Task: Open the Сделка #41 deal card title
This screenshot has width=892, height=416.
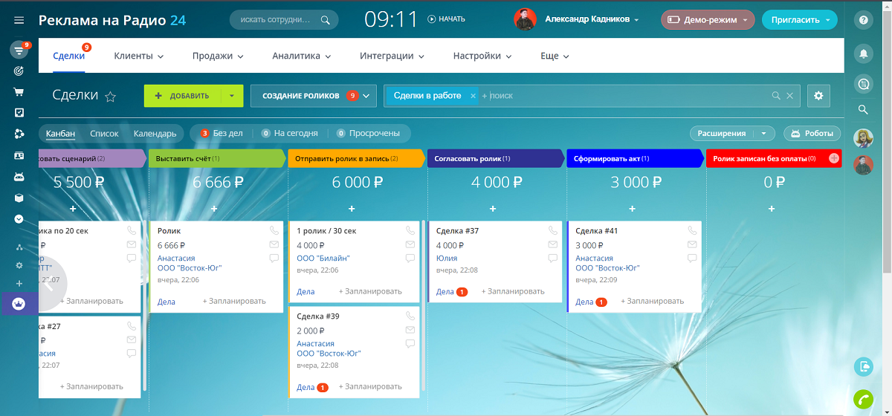Action: point(596,231)
